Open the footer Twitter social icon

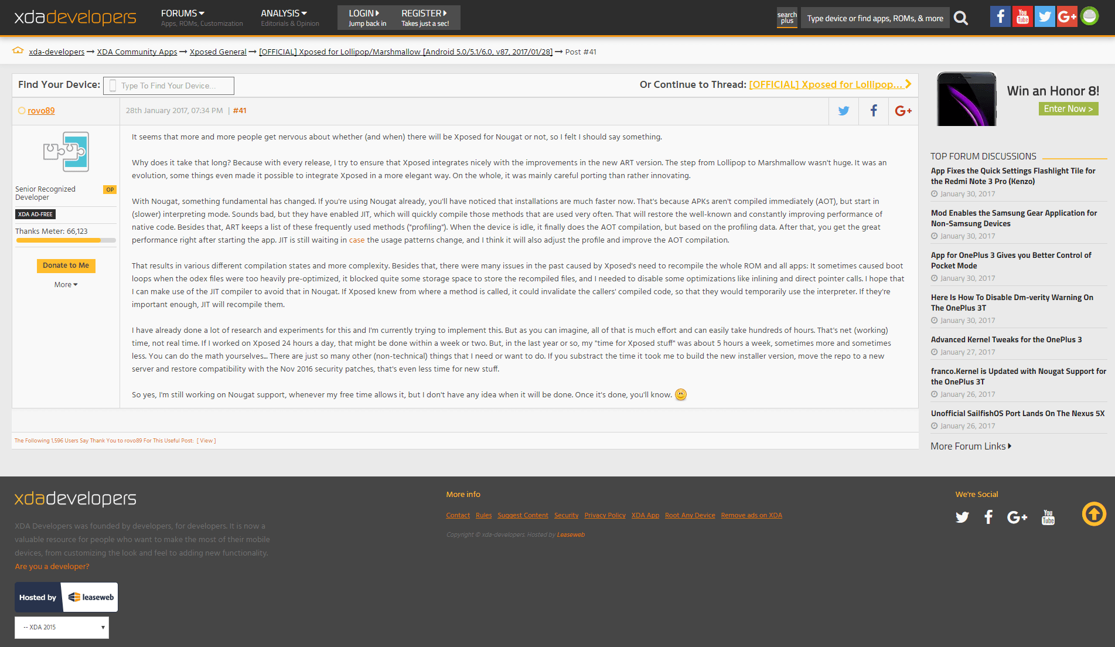[962, 517]
